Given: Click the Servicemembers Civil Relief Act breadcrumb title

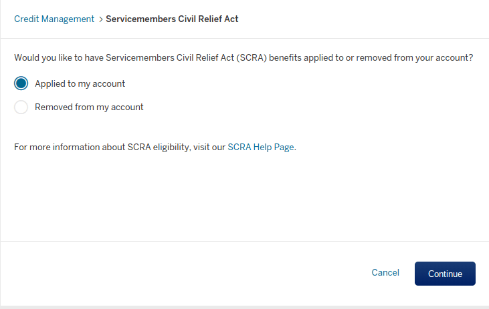Looking at the screenshot, I should point(172,19).
